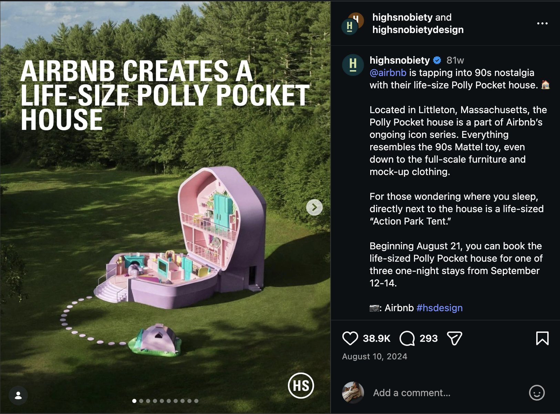The image size is (560, 414).
Task: Go to next carousel image arrow
Action: (314, 207)
